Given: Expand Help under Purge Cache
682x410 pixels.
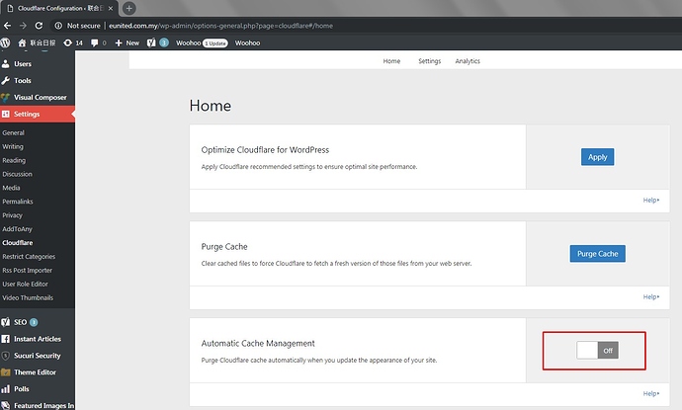Looking at the screenshot, I should click(x=651, y=297).
